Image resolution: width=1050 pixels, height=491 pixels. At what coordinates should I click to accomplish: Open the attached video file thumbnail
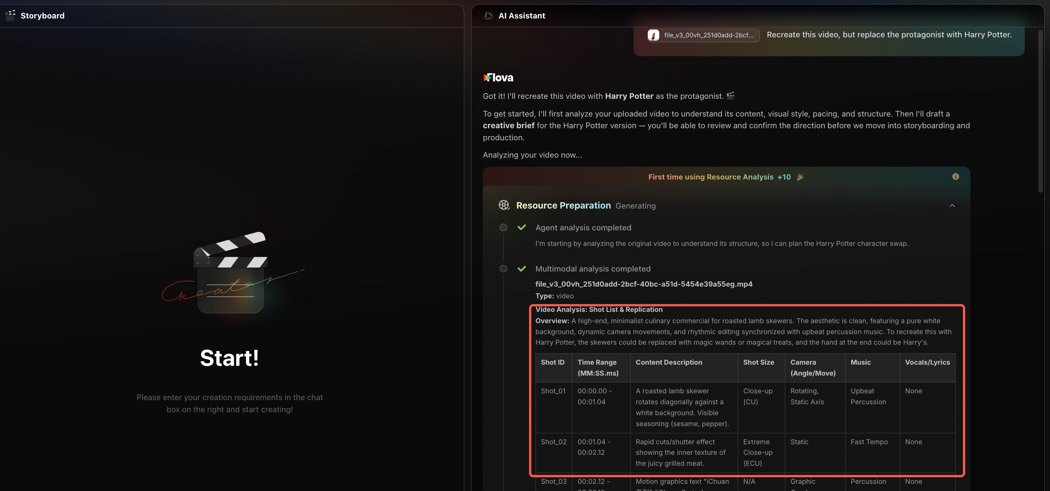(653, 35)
